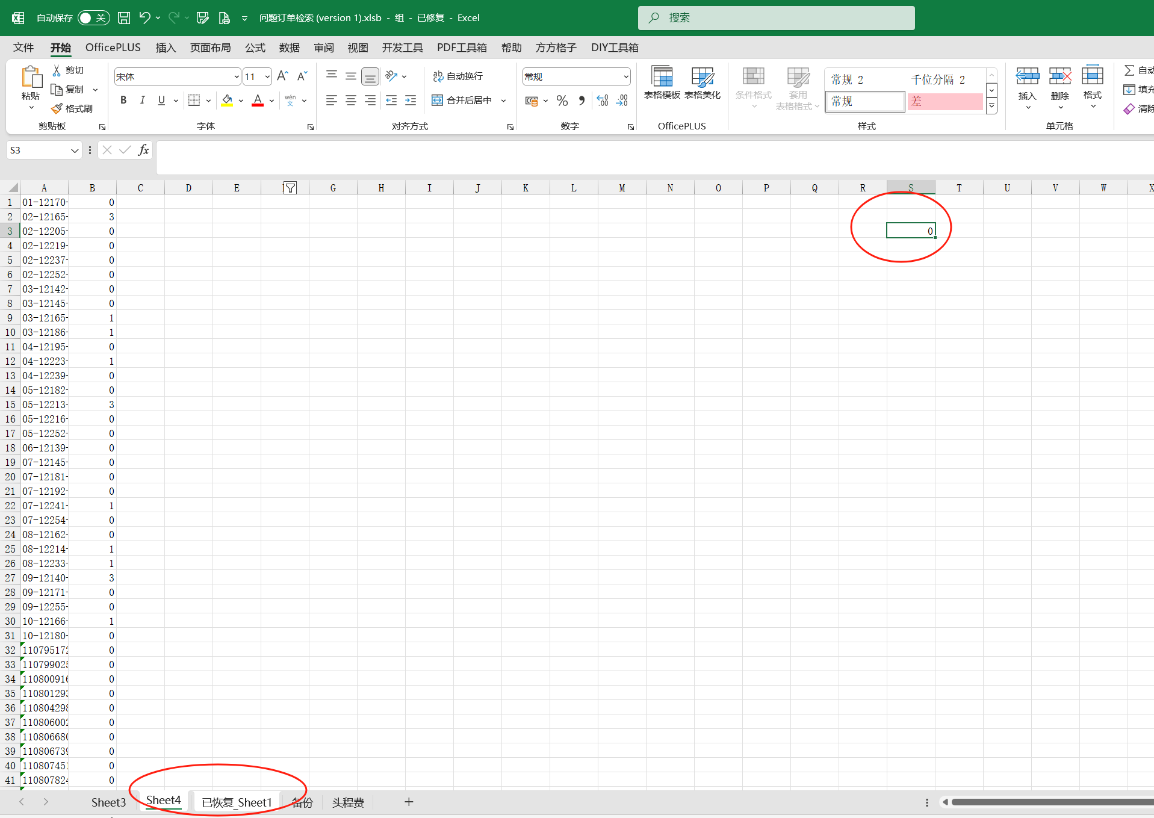Expand the Name Box dropdown

click(75, 150)
